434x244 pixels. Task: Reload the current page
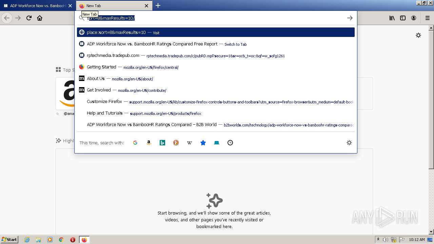click(29, 18)
